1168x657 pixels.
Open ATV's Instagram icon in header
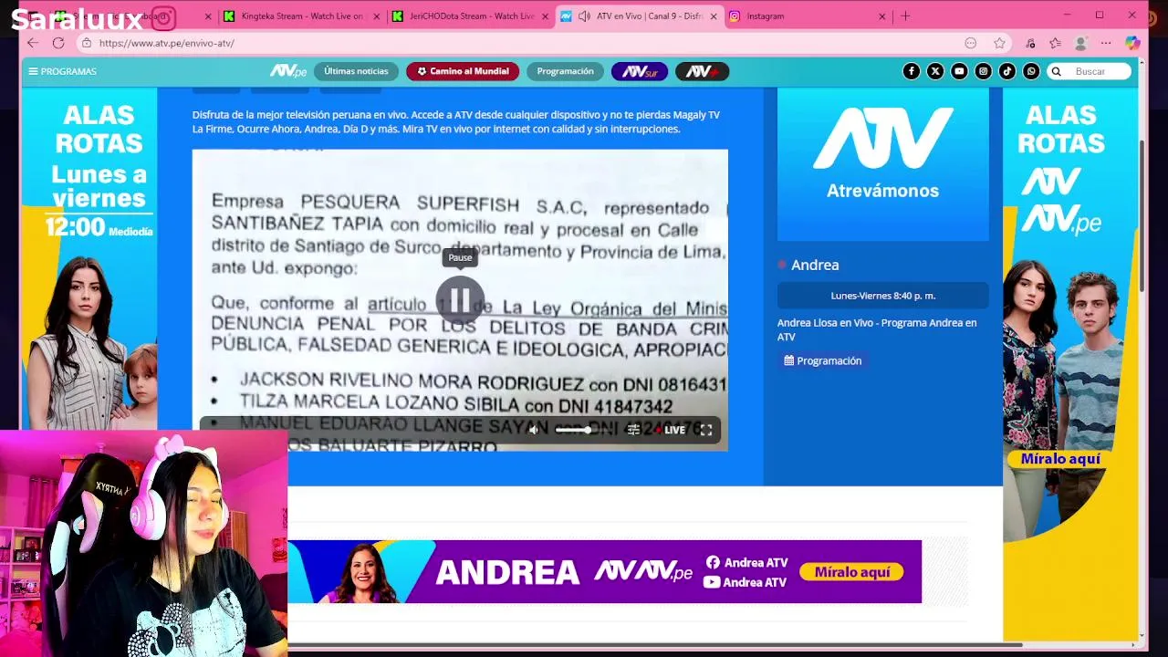(x=983, y=71)
